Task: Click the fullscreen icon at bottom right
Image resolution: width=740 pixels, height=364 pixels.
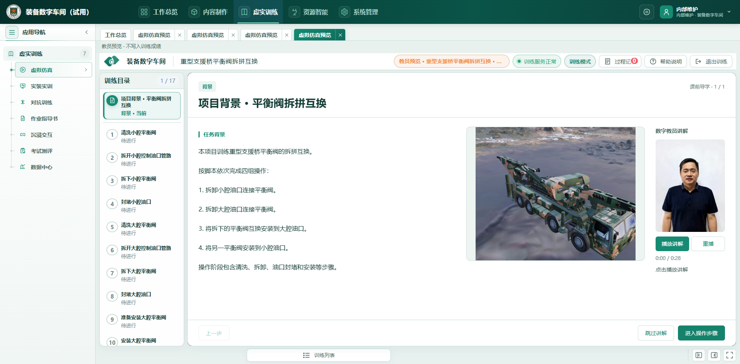Action: [x=729, y=355]
